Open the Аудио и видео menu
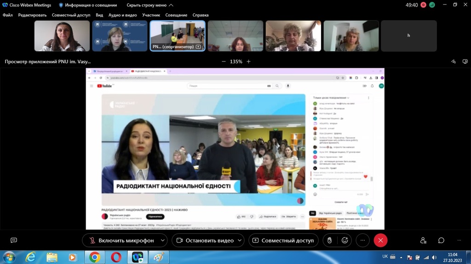The image size is (471, 264). (x=122, y=15)
